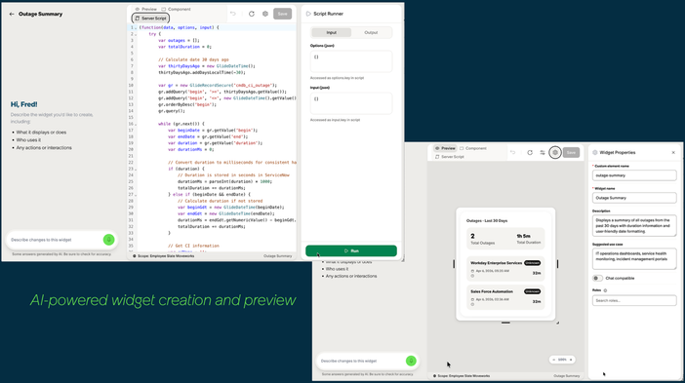Open Preview tab in code editor window

pos(146,9)
